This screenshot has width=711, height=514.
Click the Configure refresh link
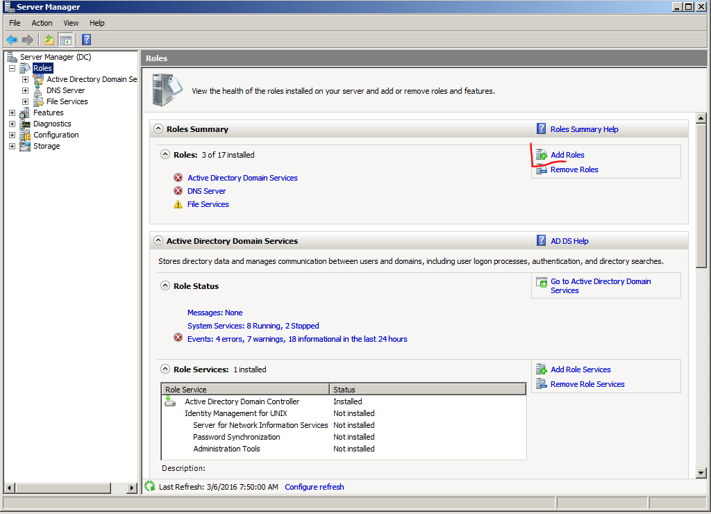pos(315,487)
